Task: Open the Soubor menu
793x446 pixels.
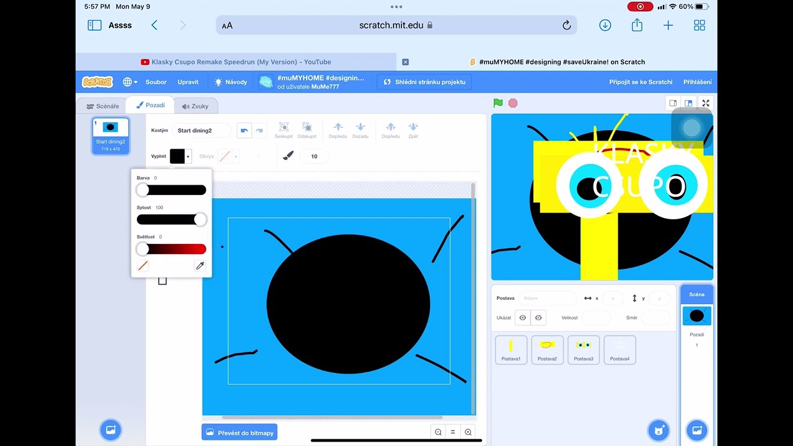Action: pos(156,82)
